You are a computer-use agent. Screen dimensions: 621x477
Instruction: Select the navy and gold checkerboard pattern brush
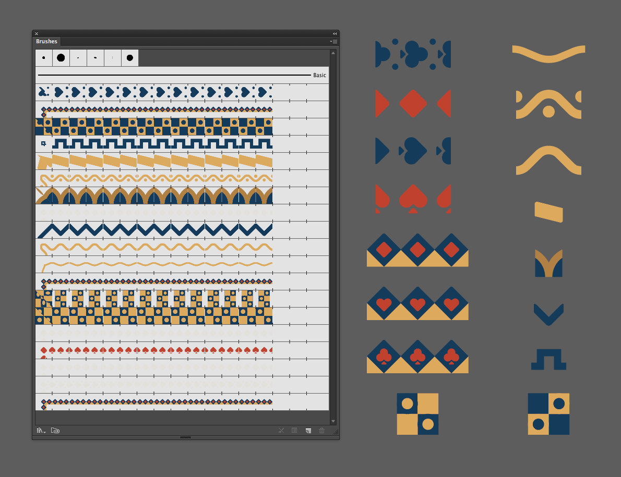coord(182,127)
